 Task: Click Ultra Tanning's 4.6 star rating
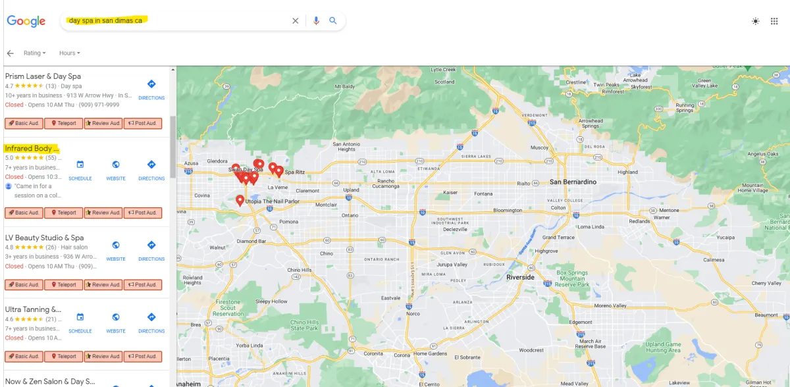tap(29, 319)
